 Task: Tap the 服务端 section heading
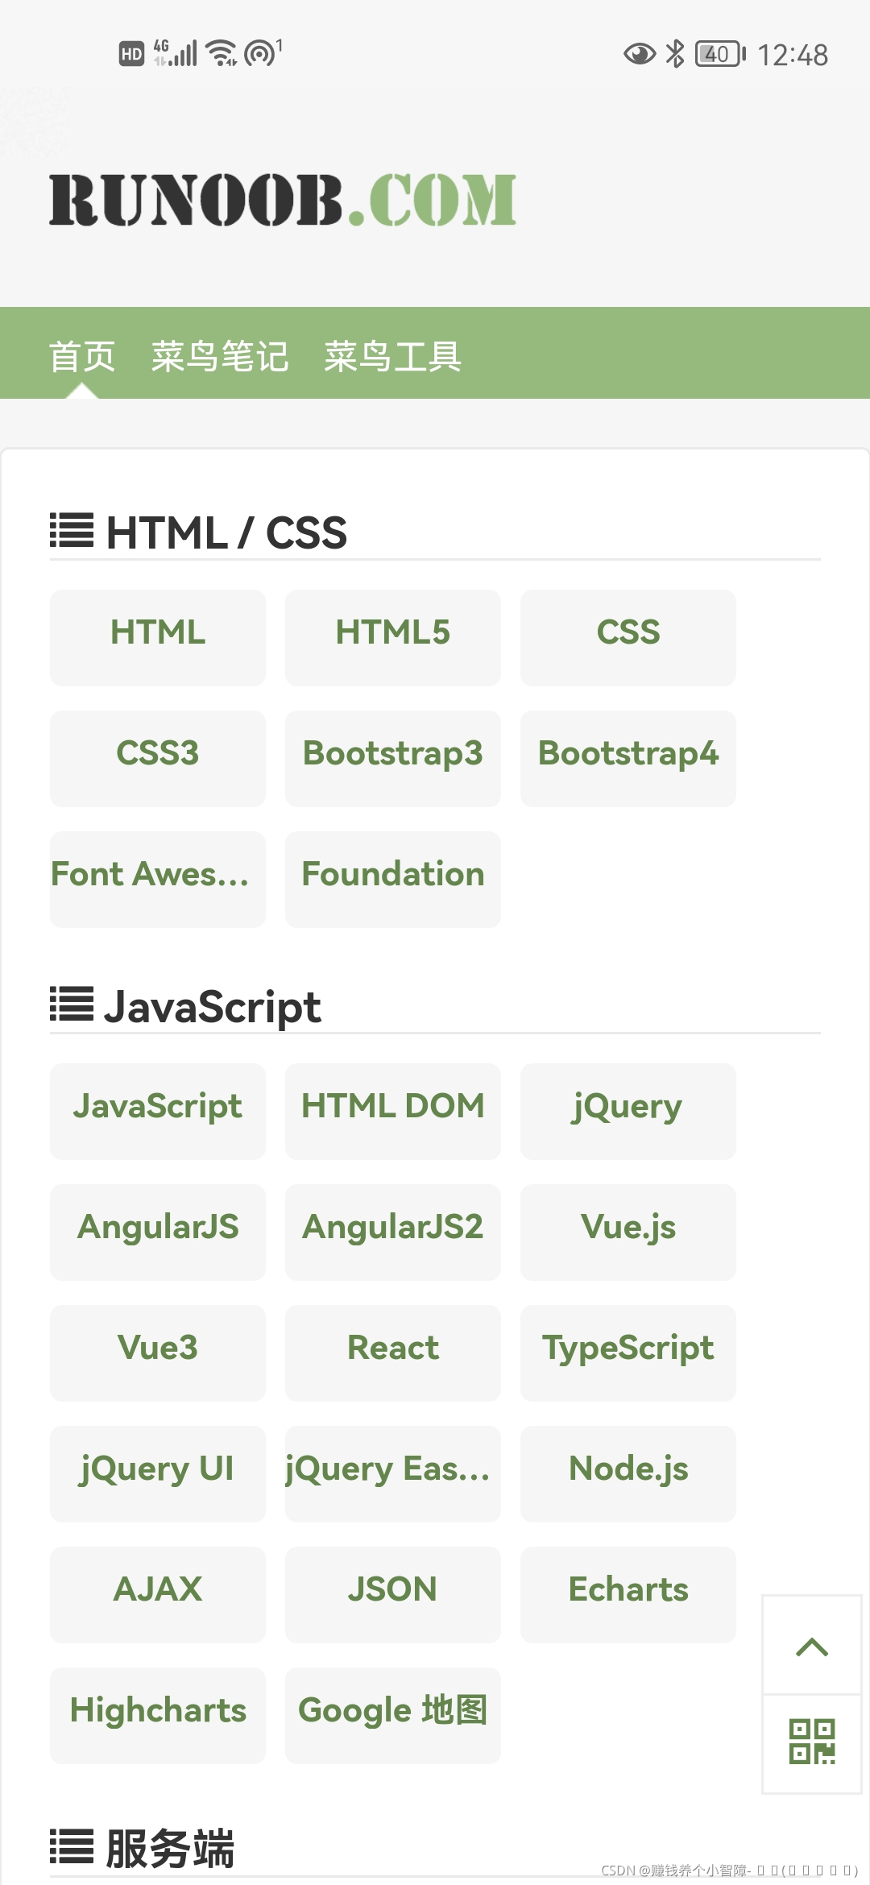(x=170, y=1848)
